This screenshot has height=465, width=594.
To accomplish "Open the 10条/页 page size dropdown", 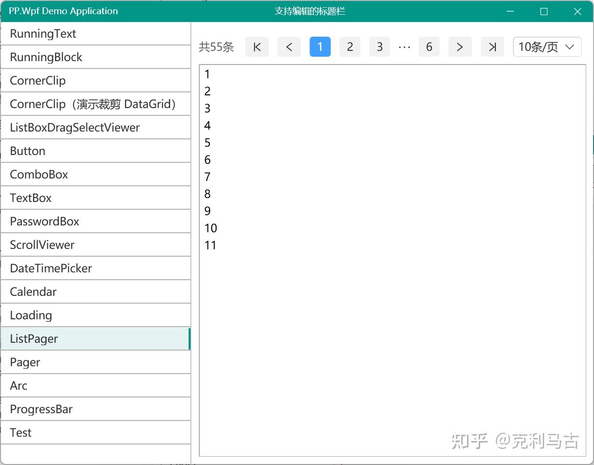I will pyautogui.click(x=547, y=47).
